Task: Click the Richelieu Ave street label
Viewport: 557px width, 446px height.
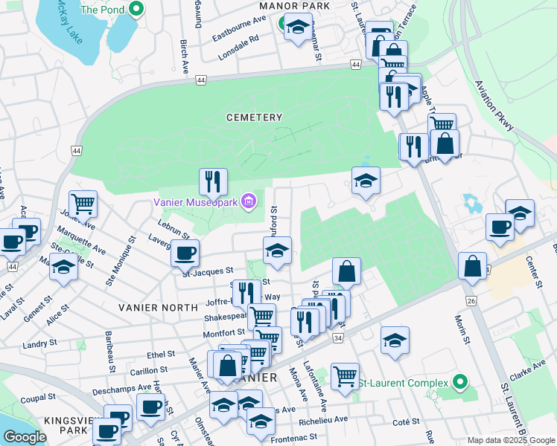Action: point(323,421)
